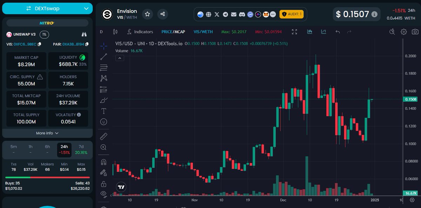Screen dimensions: 421x208
Task: Activate the zoom in tool
Action: pyautogui.click(x=103, y=147)
